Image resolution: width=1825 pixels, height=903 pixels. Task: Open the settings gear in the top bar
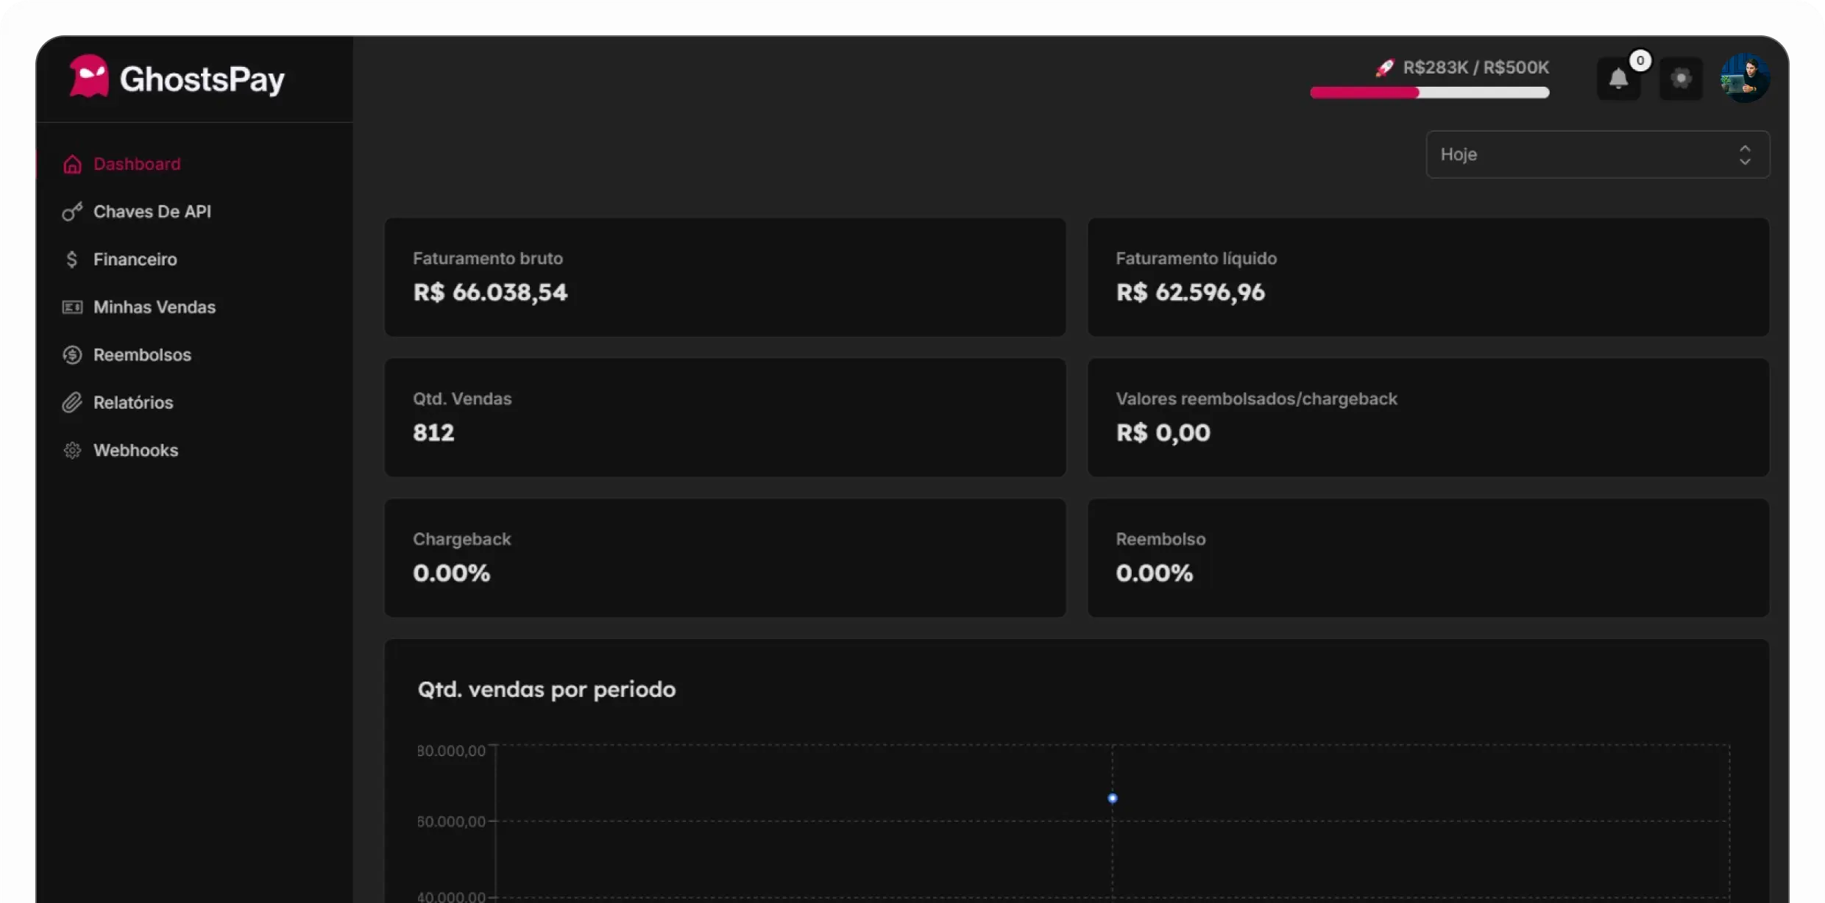(1682, 78)
